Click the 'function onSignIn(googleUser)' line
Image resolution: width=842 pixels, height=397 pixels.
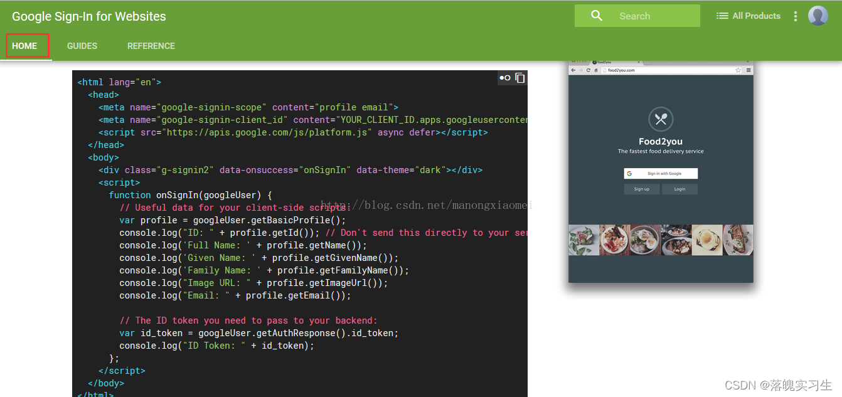(x=190, y=195)
